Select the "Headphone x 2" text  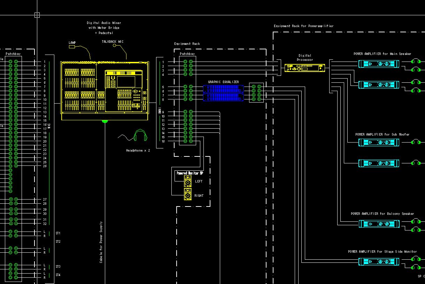coord(138,151)
